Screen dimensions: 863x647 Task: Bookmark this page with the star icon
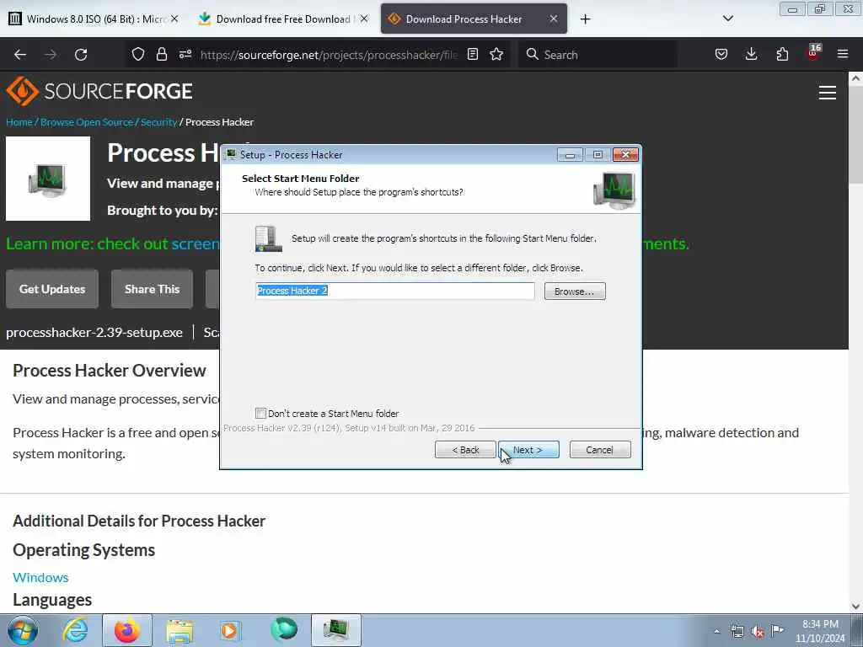(496, 54)
